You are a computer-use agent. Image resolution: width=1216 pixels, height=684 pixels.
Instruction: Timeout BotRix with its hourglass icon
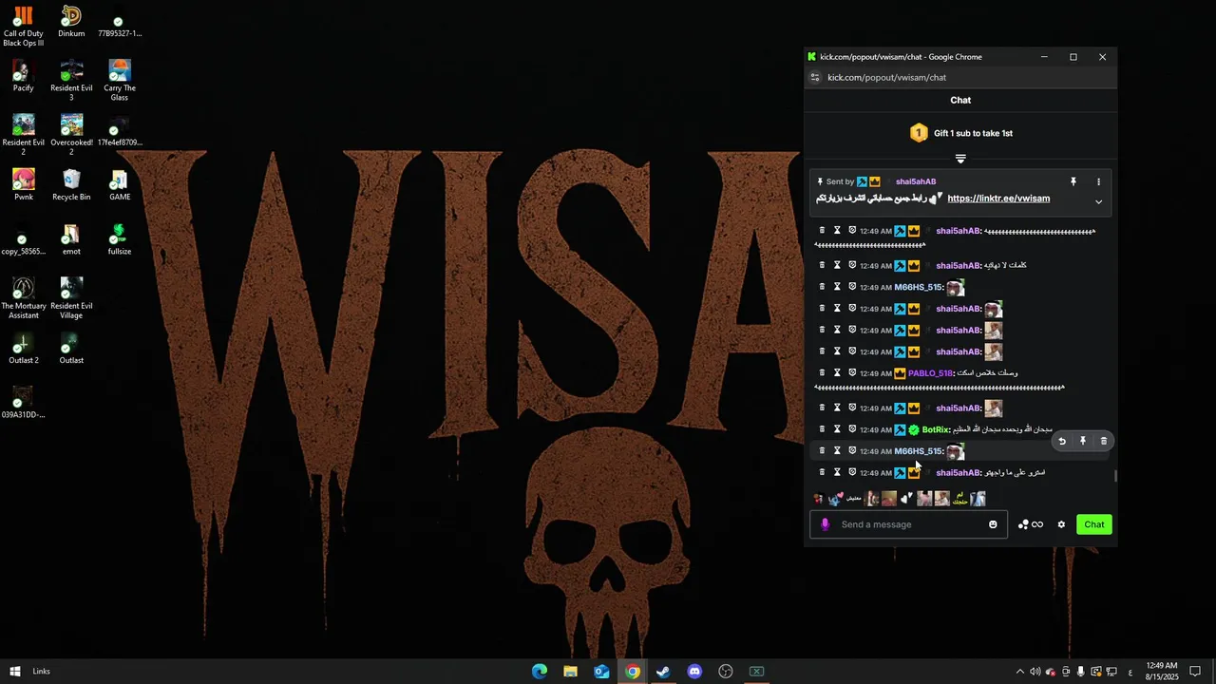coord(837,429)
